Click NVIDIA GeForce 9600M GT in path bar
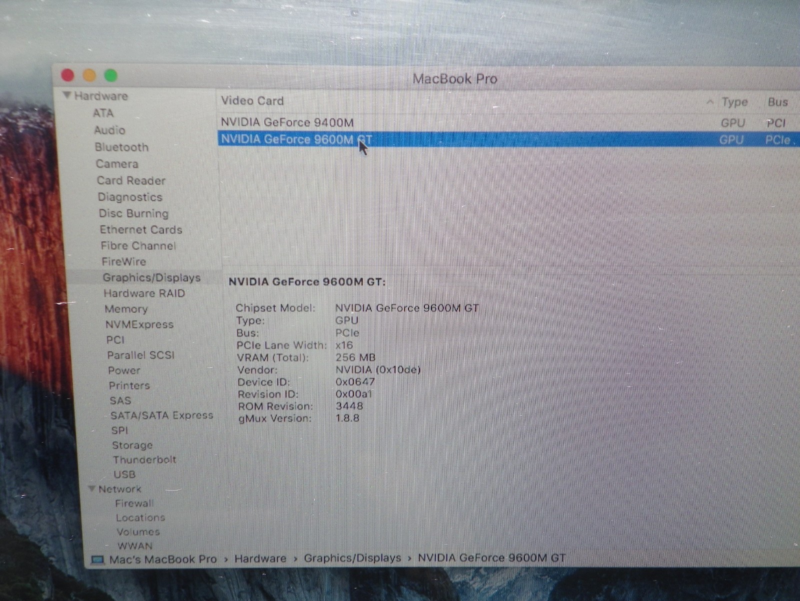This screenshot has width=800, height=601. (x=491, y=557)
